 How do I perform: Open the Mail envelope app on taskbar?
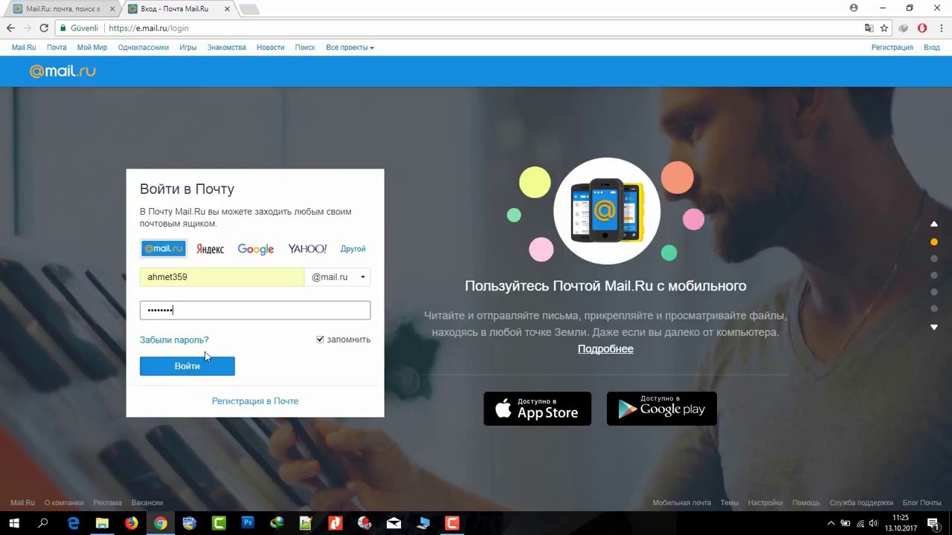coord(393,523)
